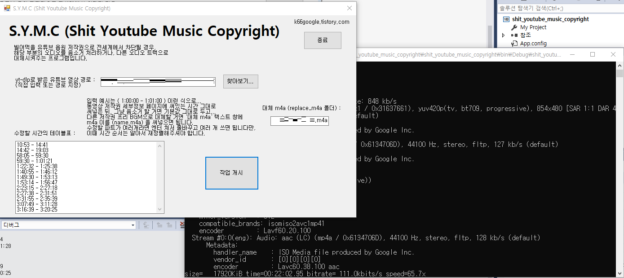Image resolution: width=624 pixels, height=278 pixels.
Task: Click the console line 'compatible_brands: isomiso2avc1mp41'
Action: pos(262,223)
